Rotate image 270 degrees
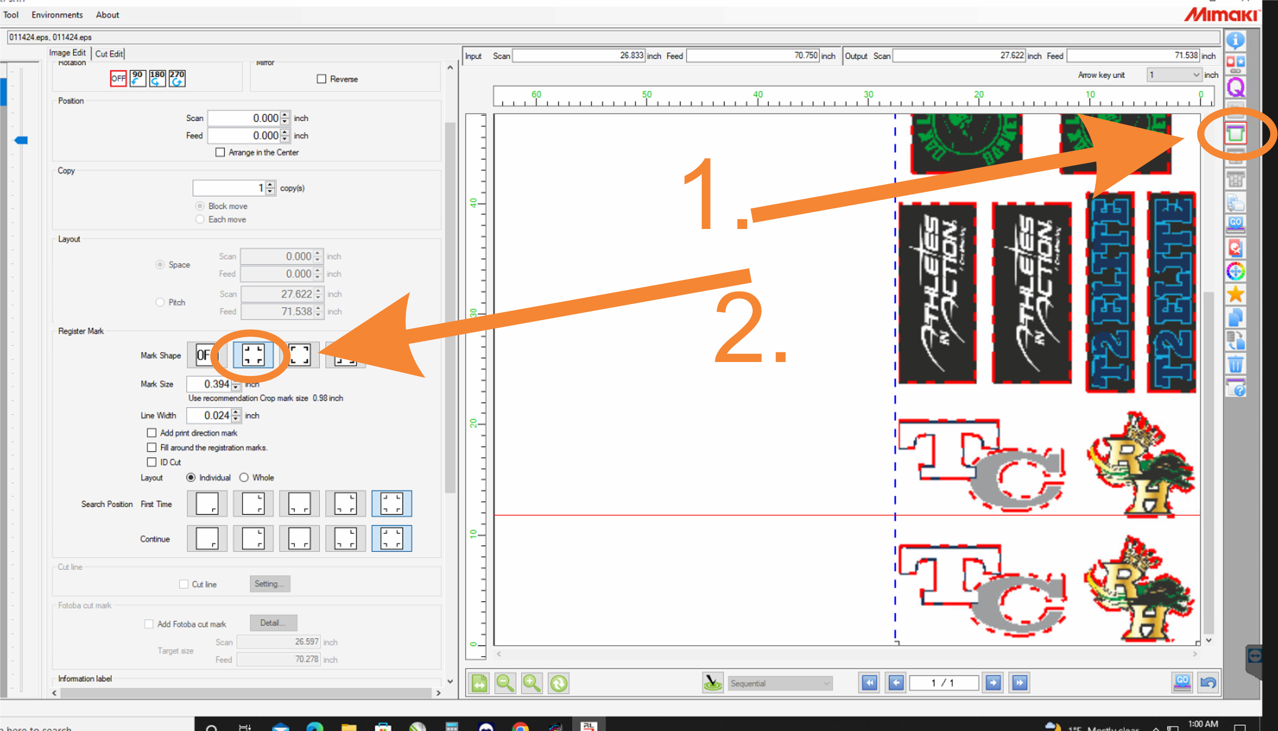 [177, 79]
